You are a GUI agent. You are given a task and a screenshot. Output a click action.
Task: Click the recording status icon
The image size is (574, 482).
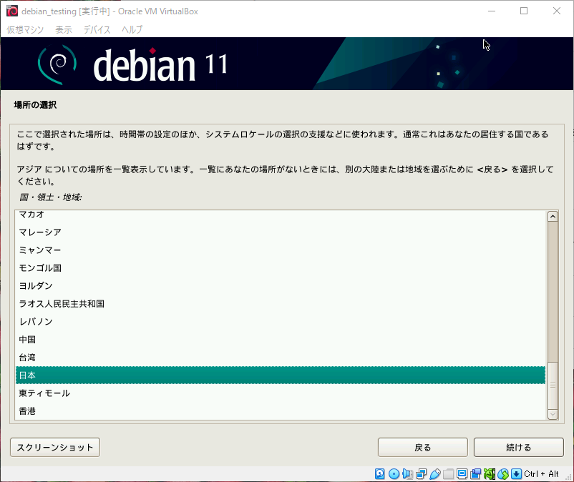(475, 474)
